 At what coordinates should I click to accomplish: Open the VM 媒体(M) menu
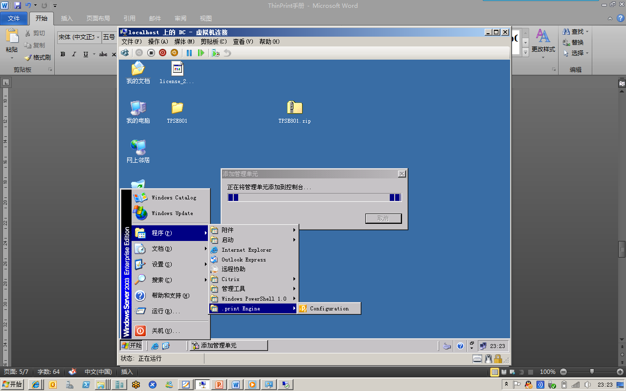point(184,42)
